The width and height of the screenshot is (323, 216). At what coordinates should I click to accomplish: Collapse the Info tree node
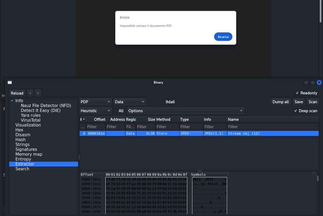point(12,101)
